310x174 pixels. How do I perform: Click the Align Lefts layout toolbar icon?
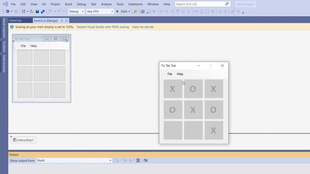161,12
